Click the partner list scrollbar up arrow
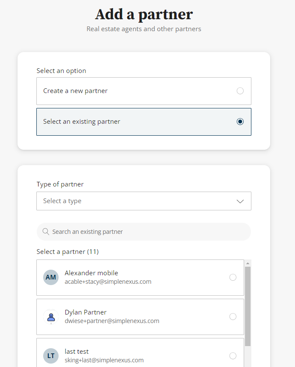Viewport: 295px width, 367px height. pyautogui.click(x=248, y=263)
